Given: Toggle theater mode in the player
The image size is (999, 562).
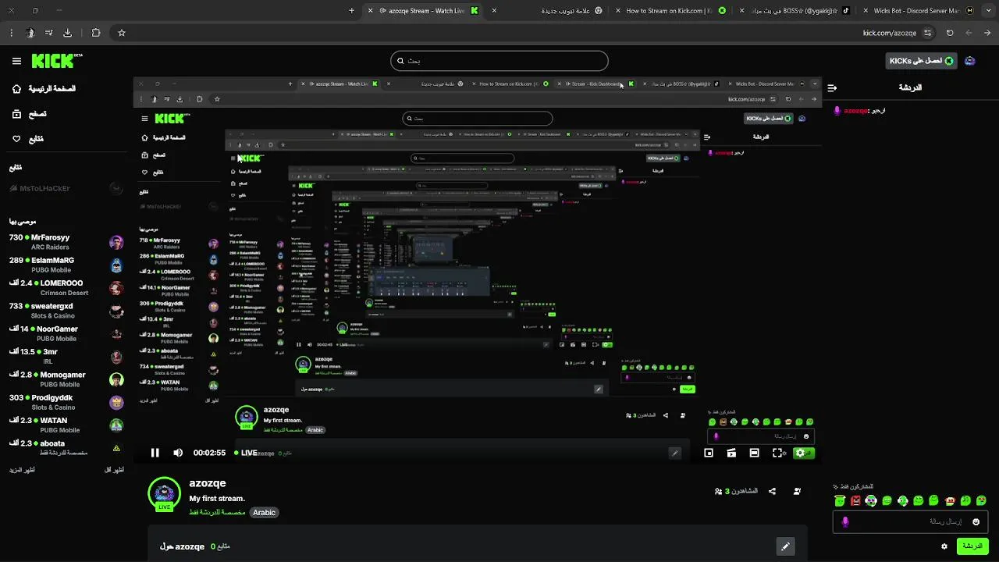Looking at the screenshot, I should click(x=754, y=453).
